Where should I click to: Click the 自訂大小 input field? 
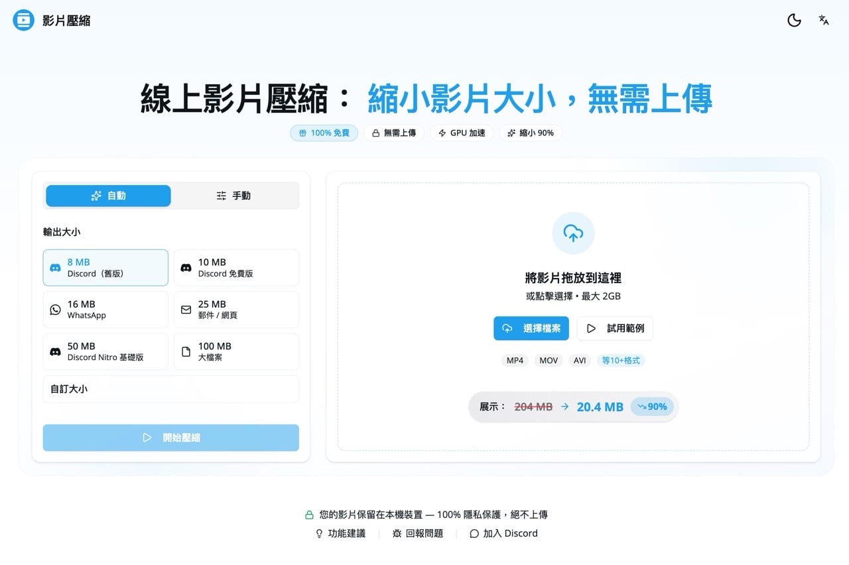coord(170,389)
